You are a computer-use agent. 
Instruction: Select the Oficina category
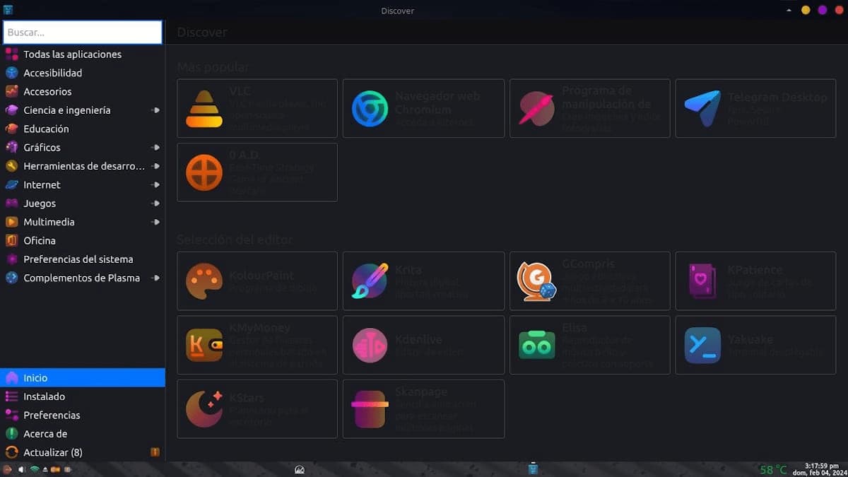pyautogui.click(x=83, y=240)
